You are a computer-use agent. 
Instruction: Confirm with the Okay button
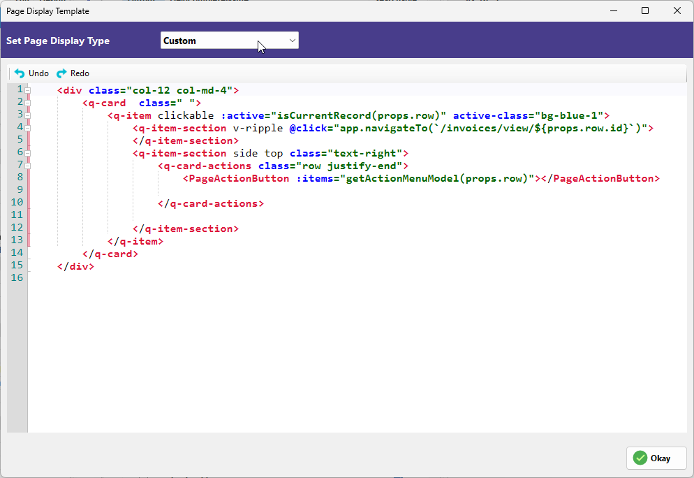pos(656,458)
